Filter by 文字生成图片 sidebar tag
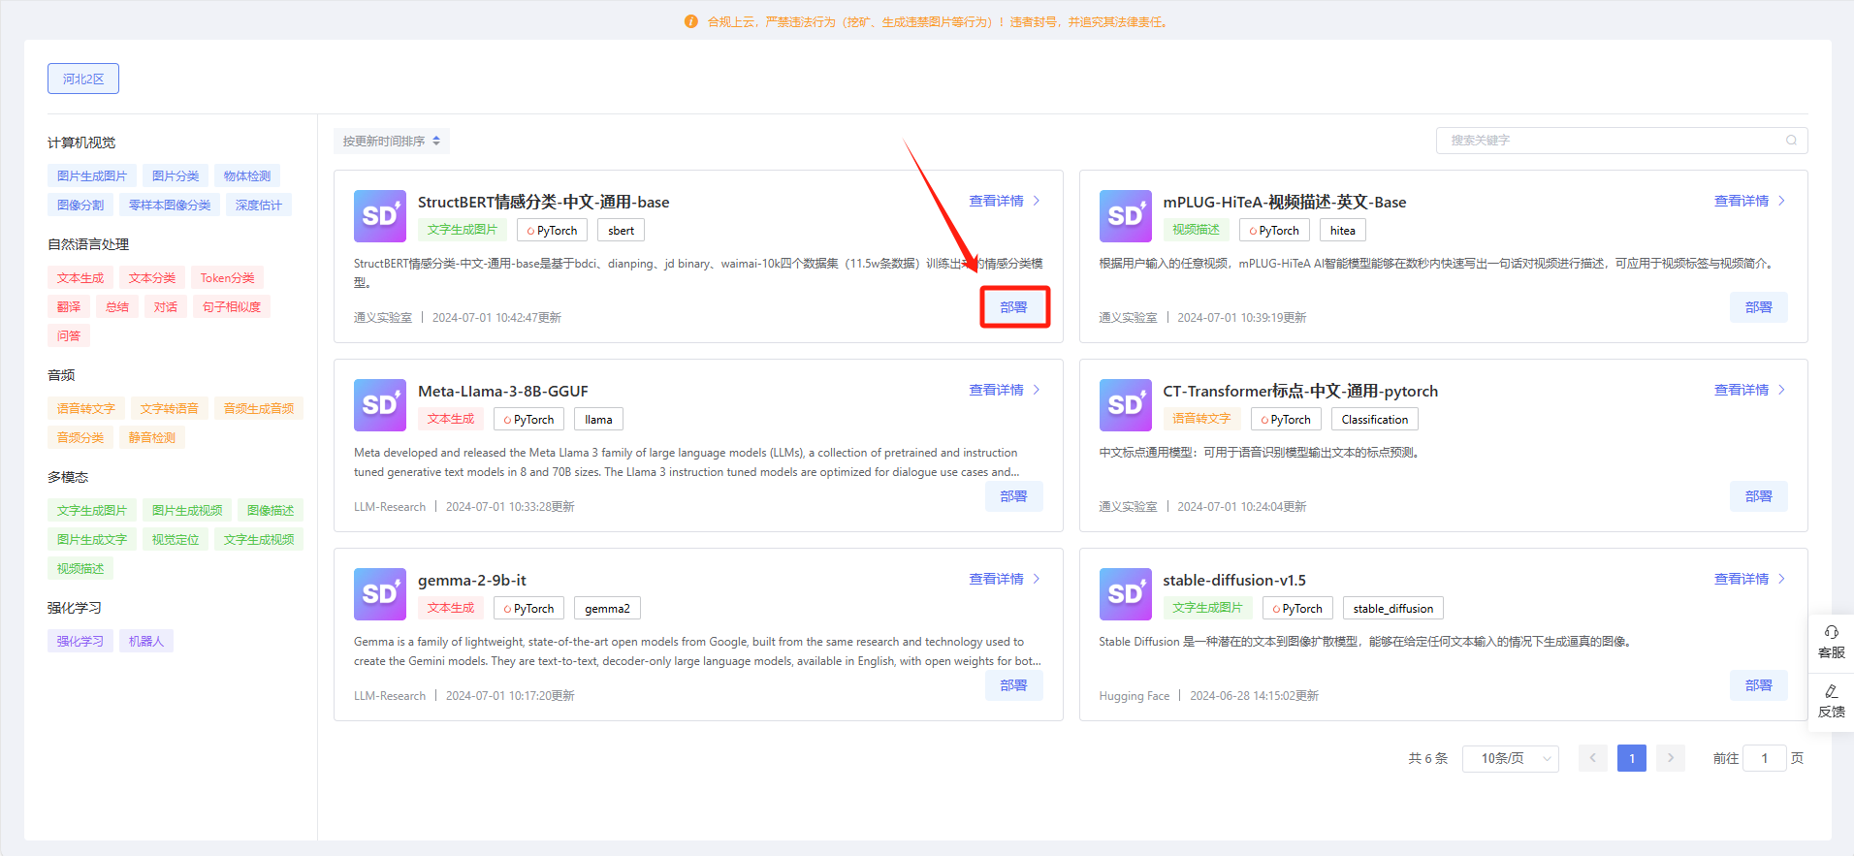1854x856 pixels. [x=92, y=511]
